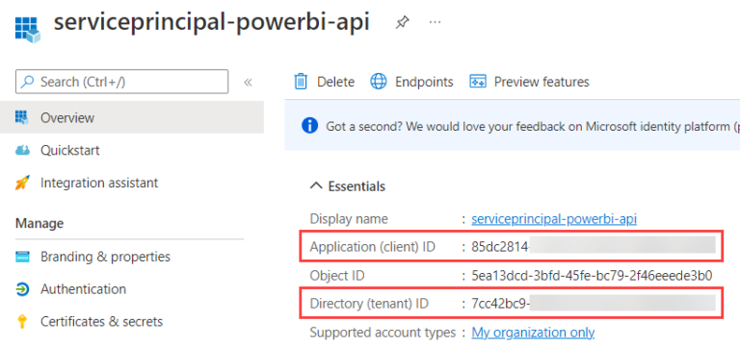
Task: Open the more options ellipsis next to title
Action: [435, 22]
